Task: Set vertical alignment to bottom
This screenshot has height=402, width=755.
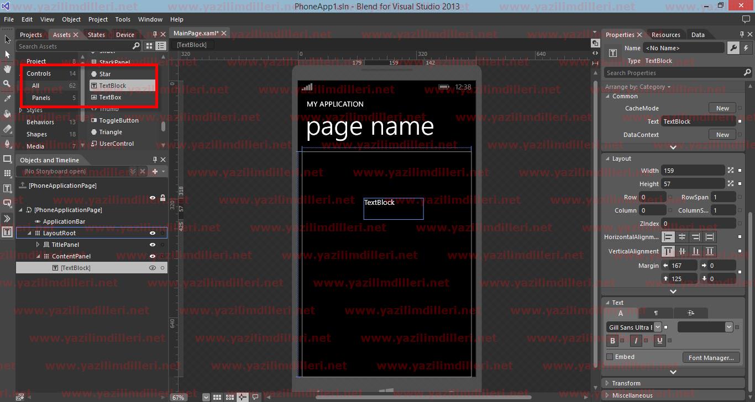Action: (x=696, y=251)
